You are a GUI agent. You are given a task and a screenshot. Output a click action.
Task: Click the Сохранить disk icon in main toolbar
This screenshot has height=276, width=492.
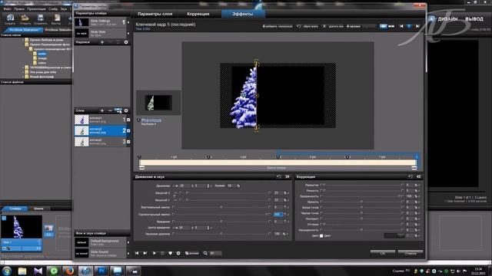click(41, 19)
